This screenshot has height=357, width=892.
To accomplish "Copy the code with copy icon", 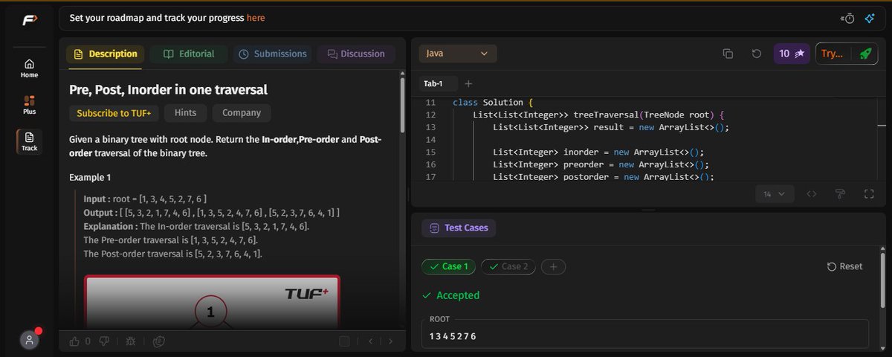I will pyautogui.click(x=728, y=54).
